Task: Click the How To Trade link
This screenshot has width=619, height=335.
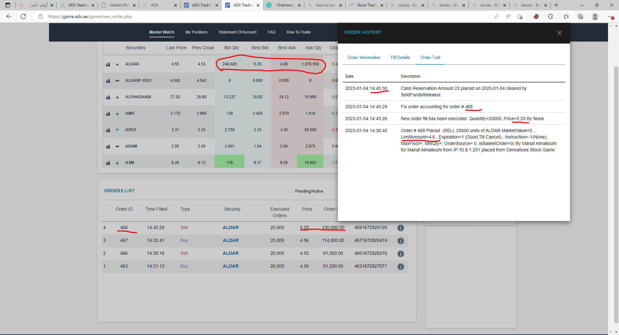Action: click(299, 32)
